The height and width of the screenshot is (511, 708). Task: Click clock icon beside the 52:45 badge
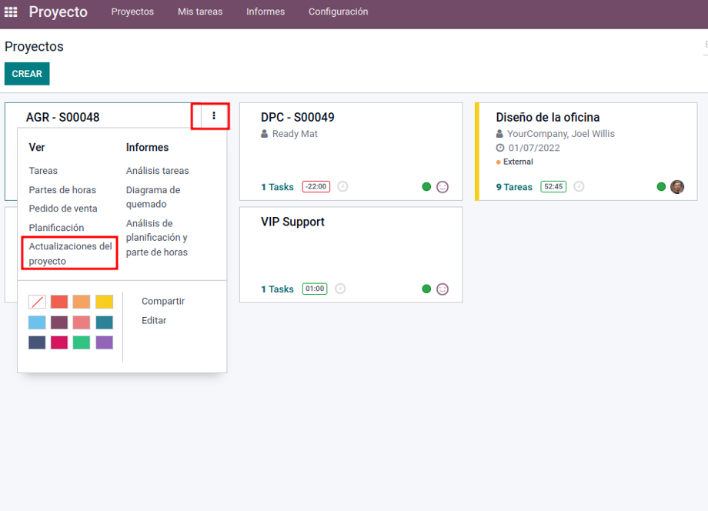(x=579, y=186)
